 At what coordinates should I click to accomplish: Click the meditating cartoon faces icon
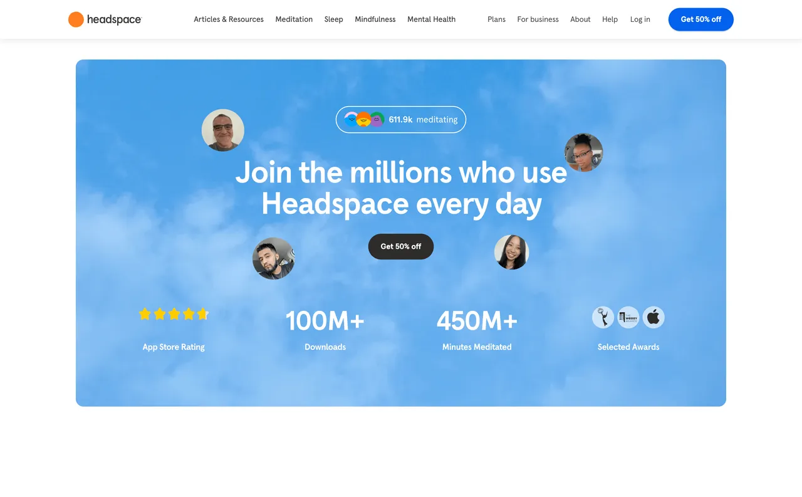364,119
